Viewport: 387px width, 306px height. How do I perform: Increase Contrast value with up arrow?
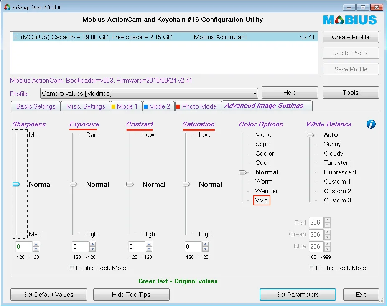149,244
